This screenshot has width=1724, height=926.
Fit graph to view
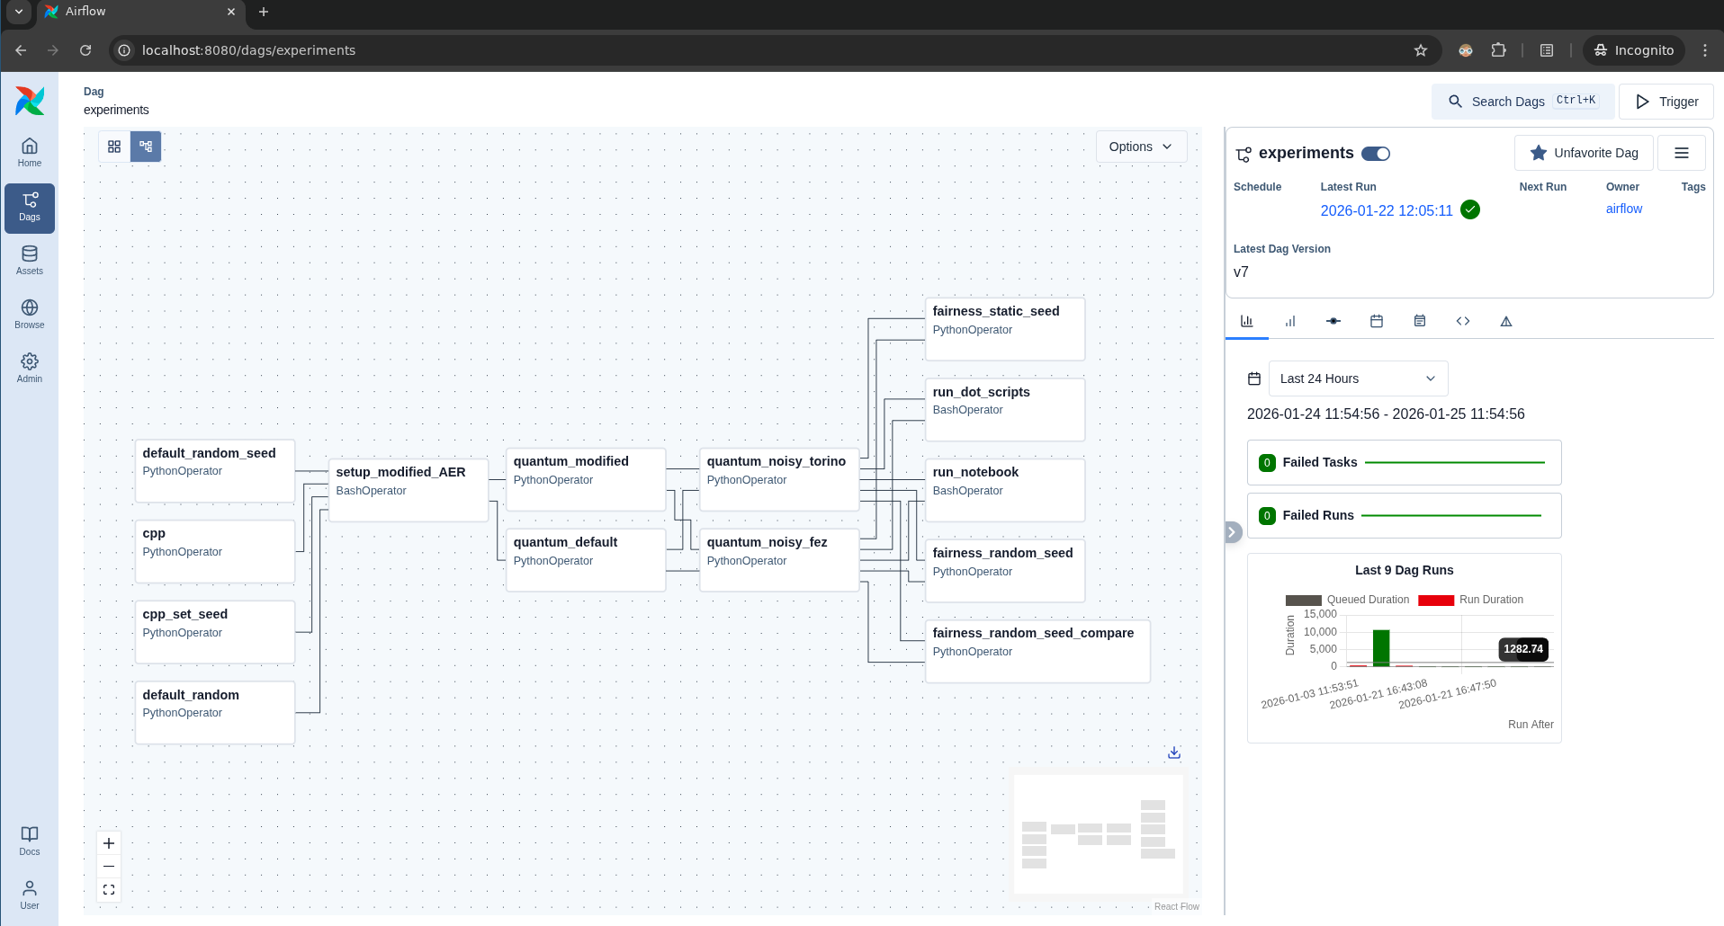(x=109, y=890)
